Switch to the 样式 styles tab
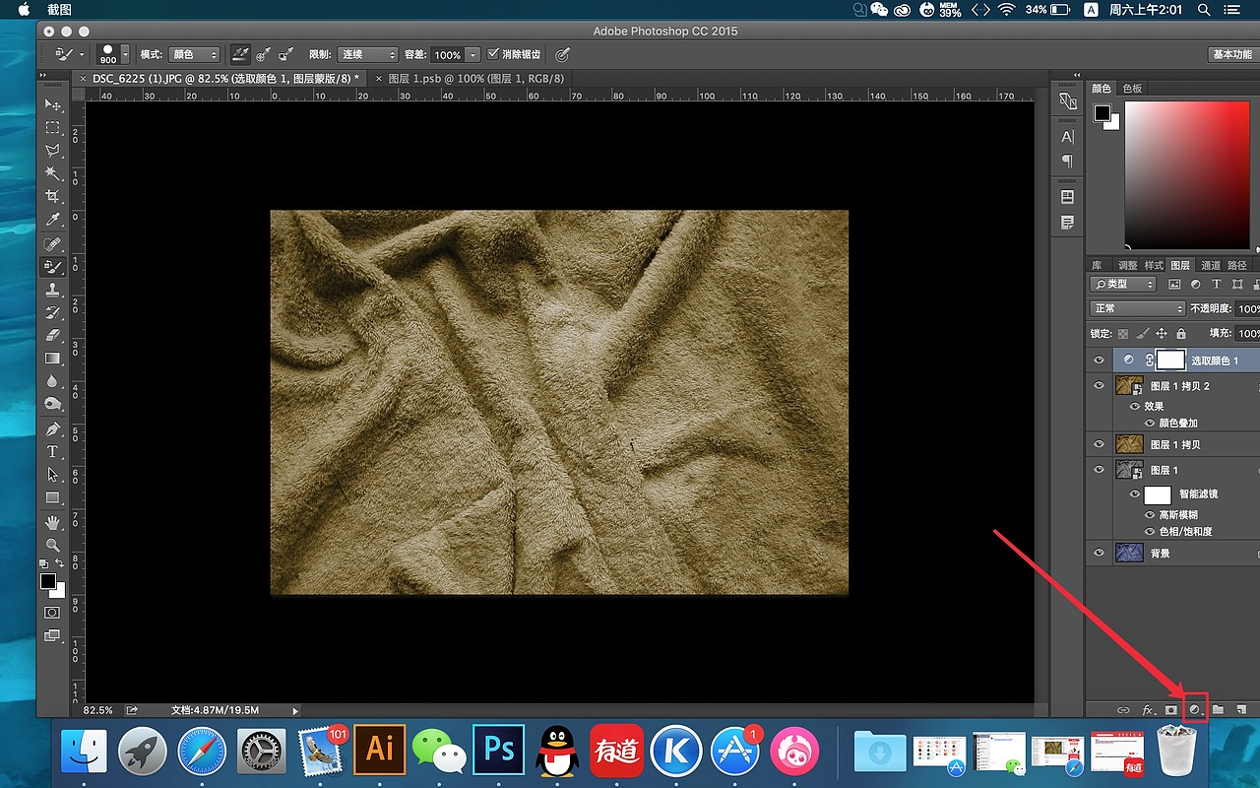This screenshot has width=1260, height=788. [1154, 265]
